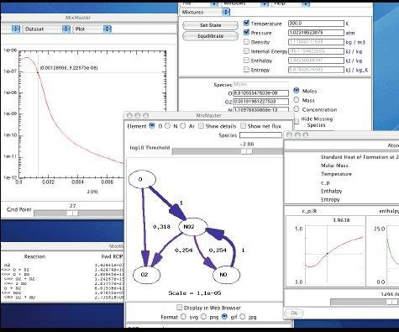The height and width of the screenshot is (332, 399).
Task: Select the Mass radio button
Action: click(x=297, y=100)
